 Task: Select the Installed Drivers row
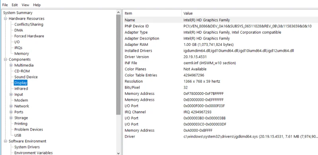221,51
